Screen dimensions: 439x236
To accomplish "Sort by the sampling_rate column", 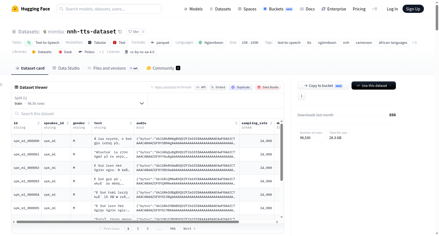I will 271,123.
